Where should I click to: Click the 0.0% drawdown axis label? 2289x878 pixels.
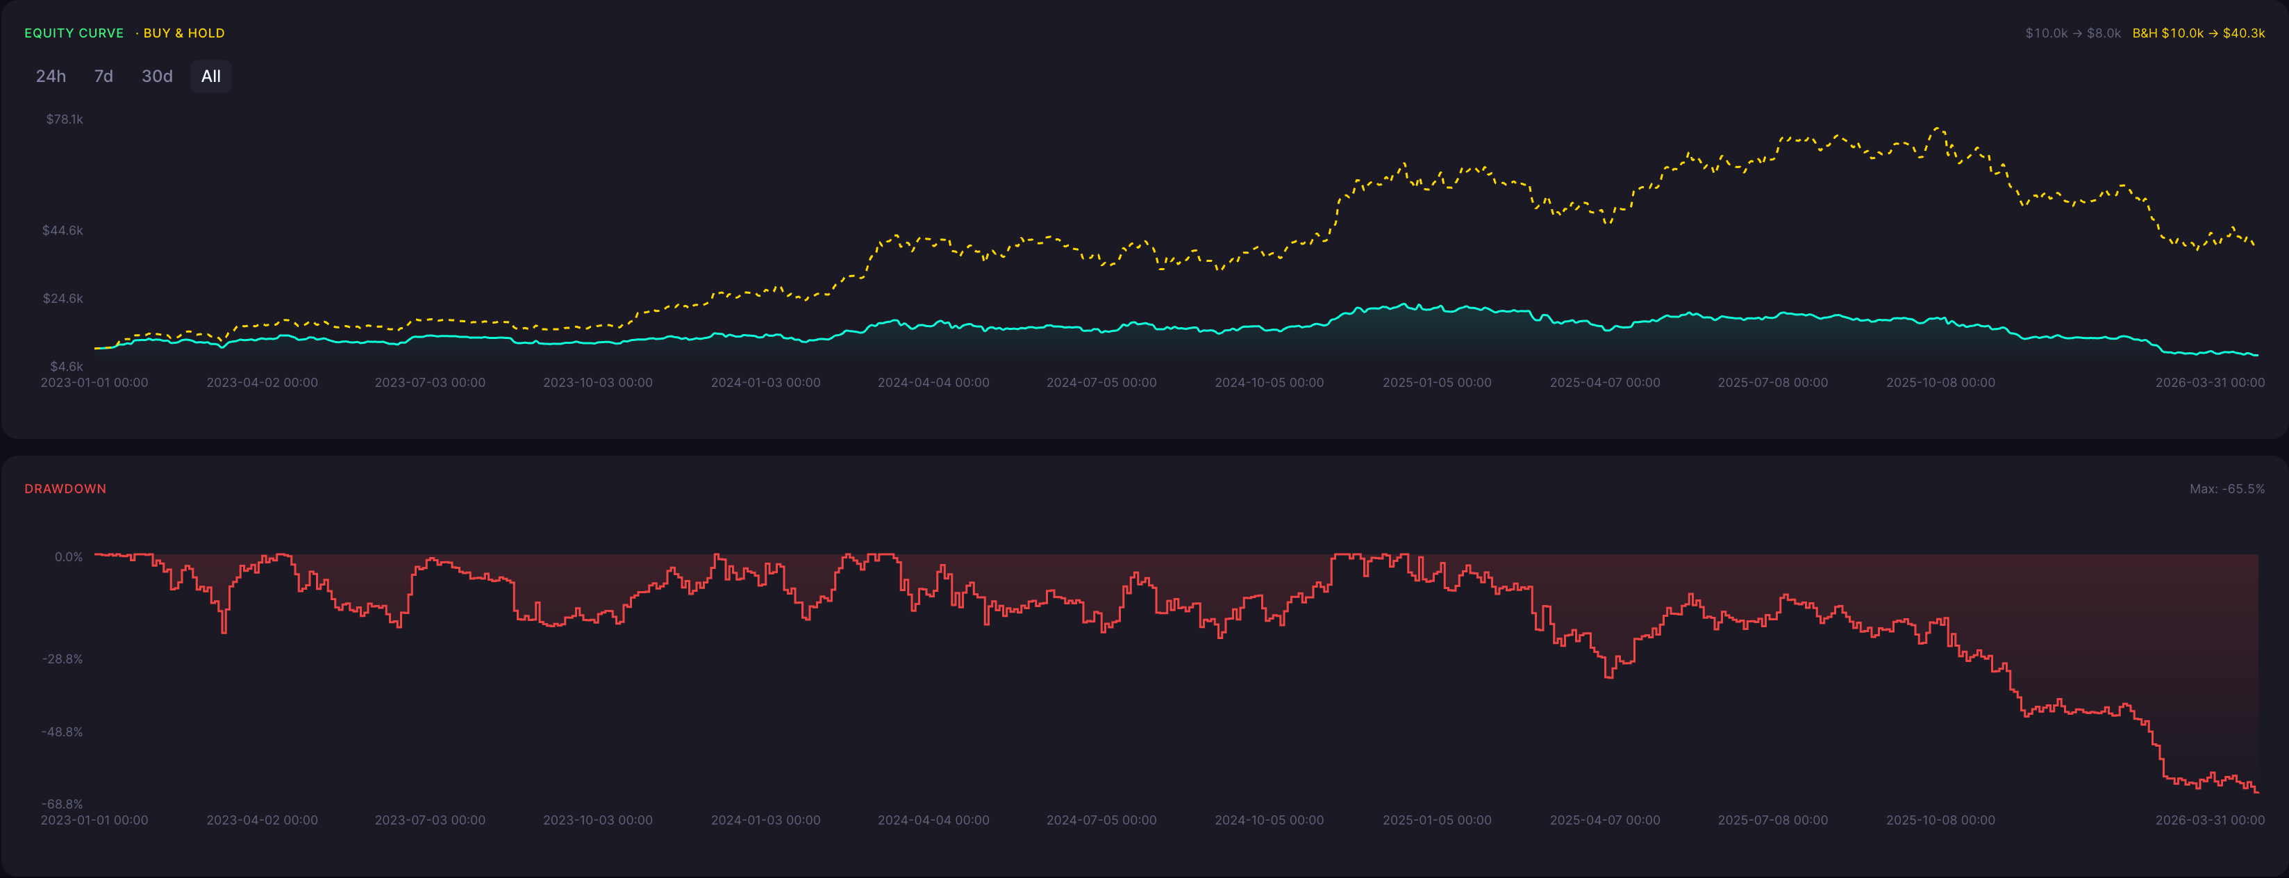(x=69, y=557)
